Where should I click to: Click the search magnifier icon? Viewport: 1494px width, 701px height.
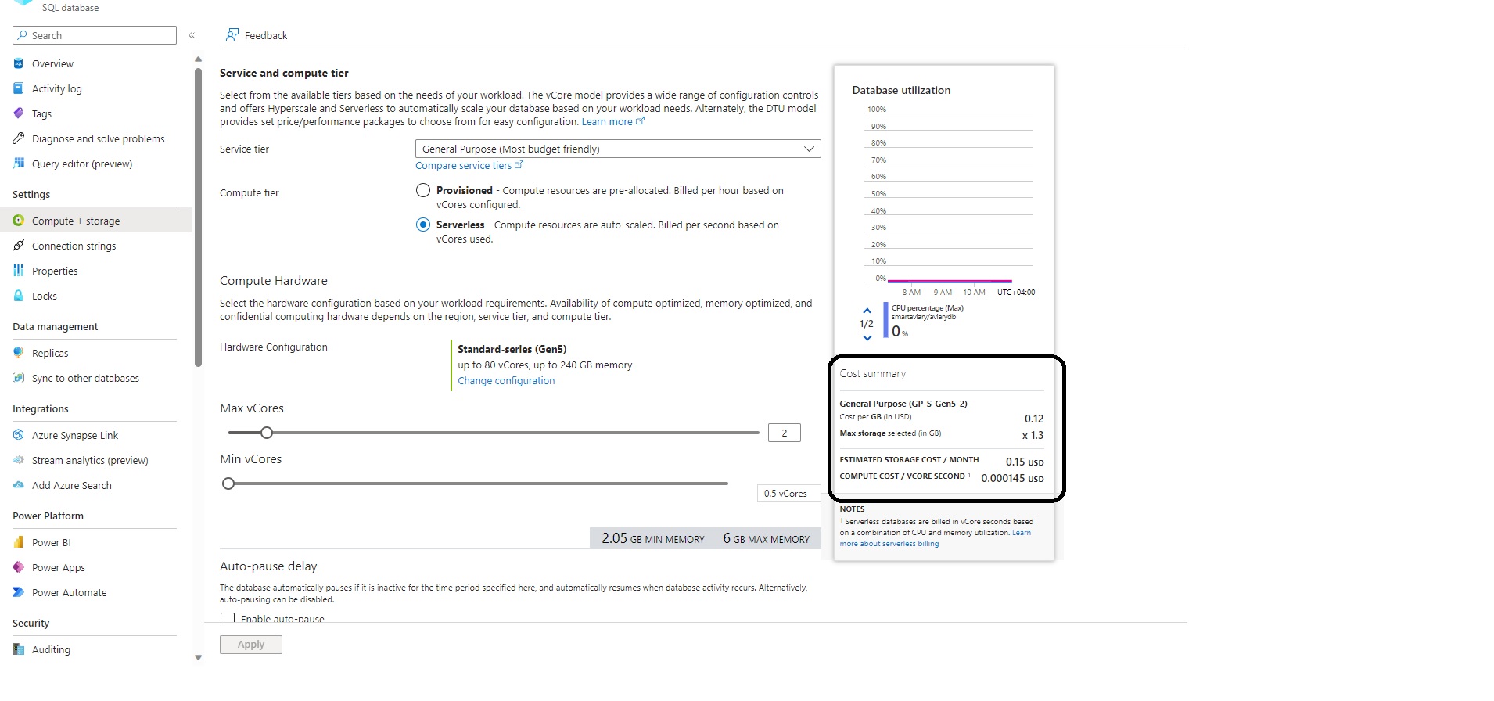(23, 35)
